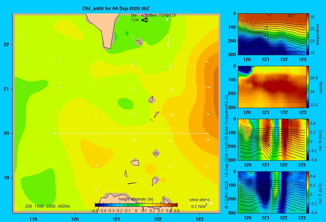Click the '-0.5' tick on height anomaly scale

(95, 211)
